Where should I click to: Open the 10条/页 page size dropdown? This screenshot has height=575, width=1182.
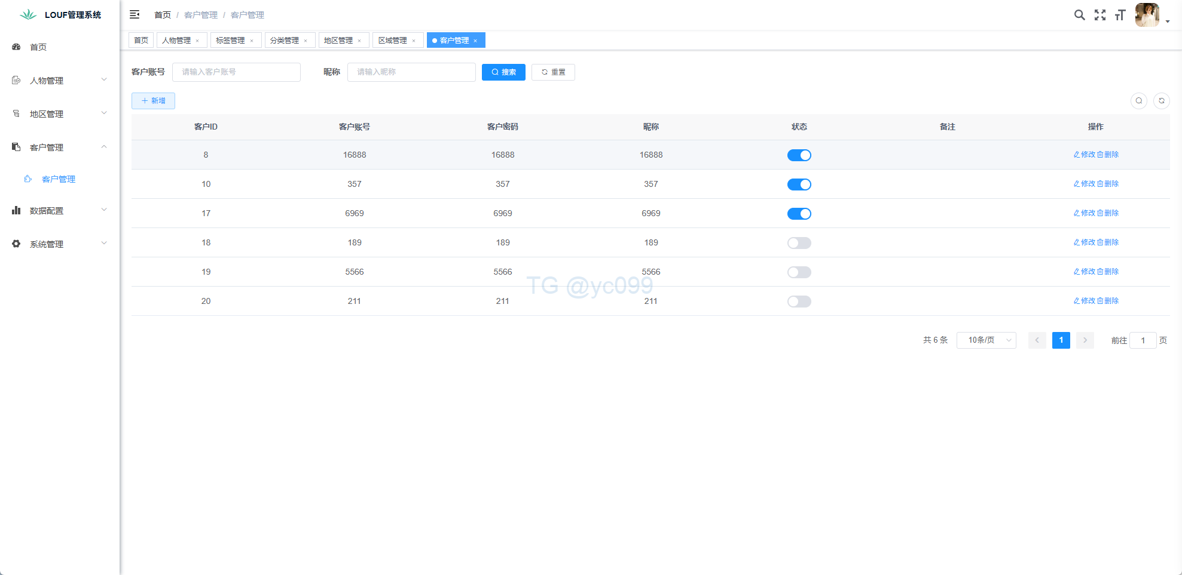(x=986, y=340)
